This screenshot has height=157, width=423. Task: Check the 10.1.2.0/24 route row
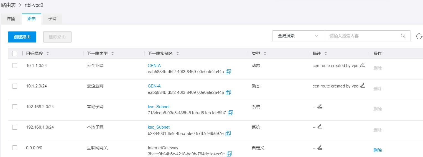point(15,86)
